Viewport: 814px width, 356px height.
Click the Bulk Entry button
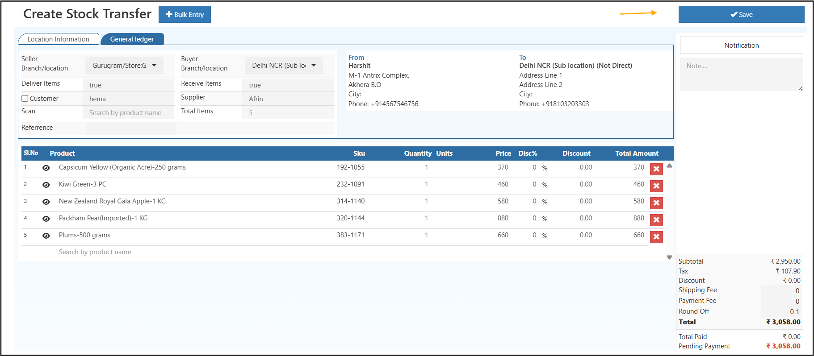pos(185,14)
